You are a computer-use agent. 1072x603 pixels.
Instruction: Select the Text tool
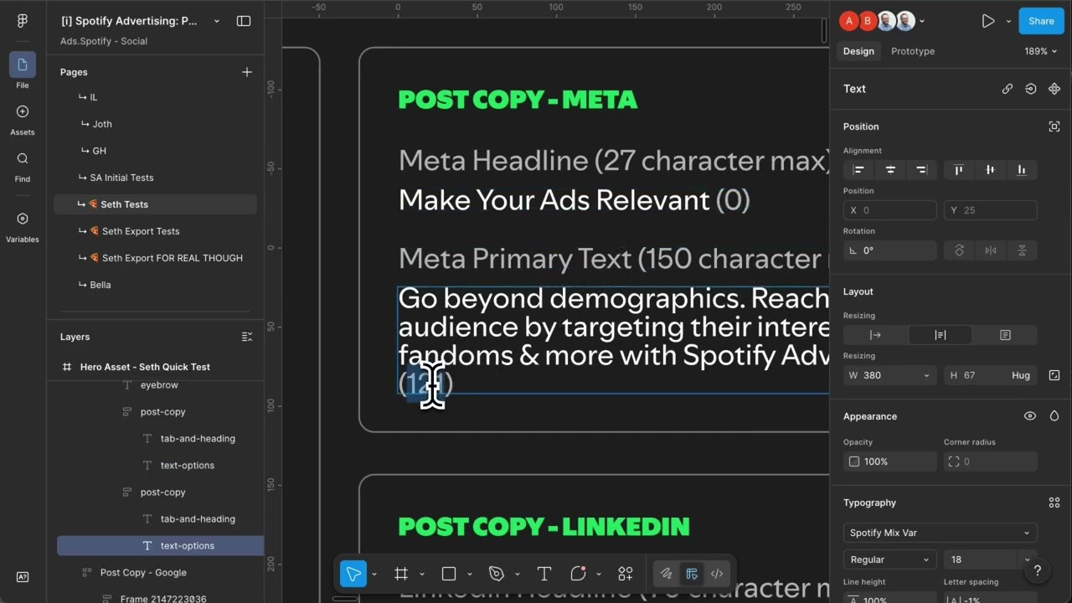pos(544,574)
